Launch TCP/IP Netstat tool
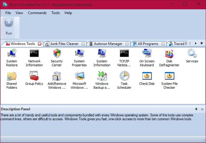This screenshot has height=143, width=206. pyautogui.click(x=124, y=58)
